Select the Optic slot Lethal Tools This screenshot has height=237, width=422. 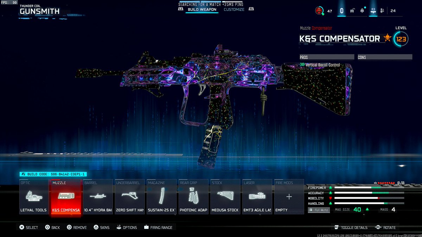34,197
